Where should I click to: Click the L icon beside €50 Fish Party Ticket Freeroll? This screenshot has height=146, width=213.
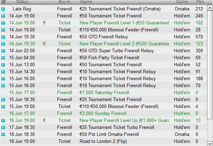click(3, 58)
